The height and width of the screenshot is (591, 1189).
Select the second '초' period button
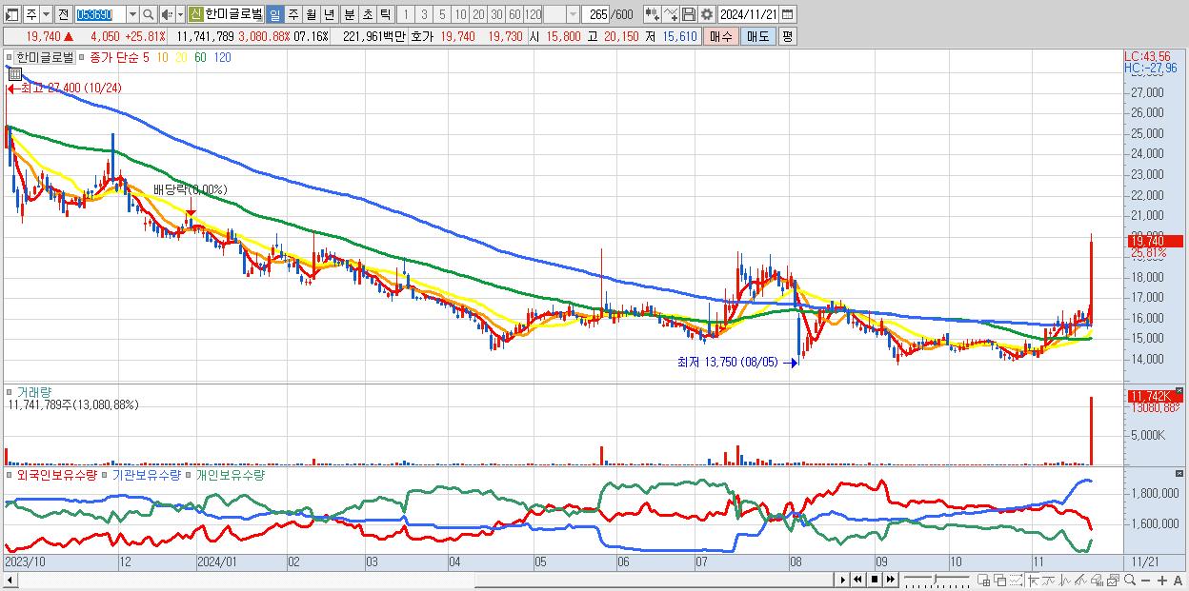(368, 14)
